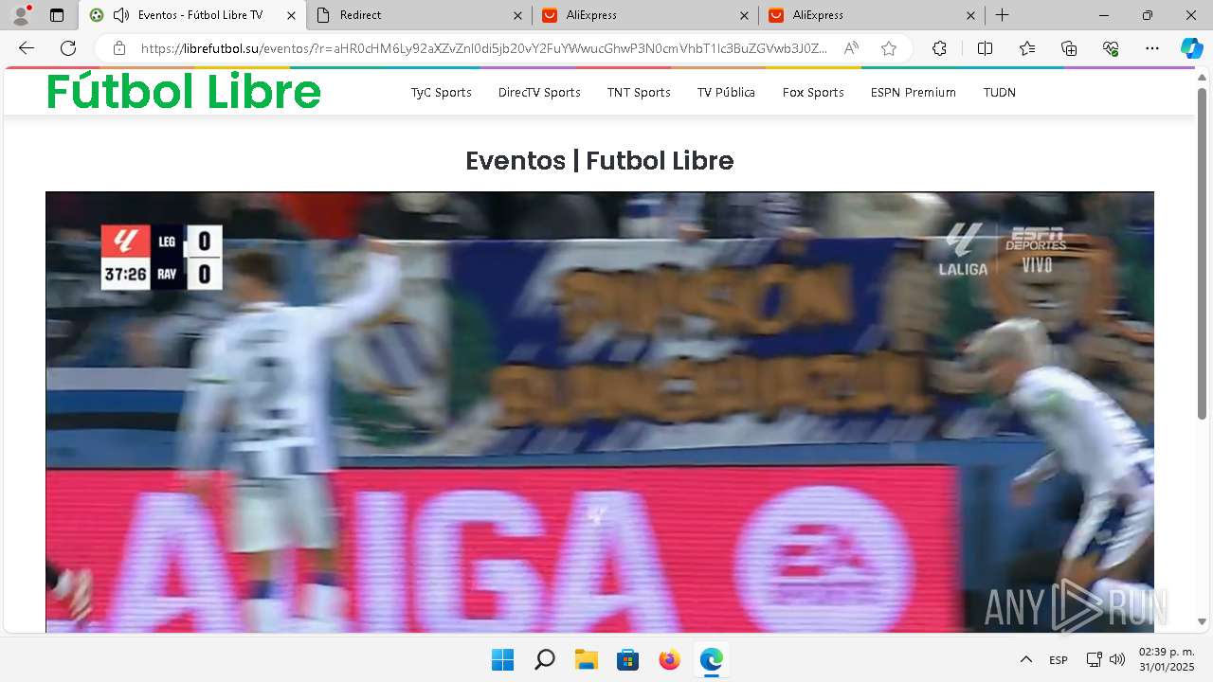Select Microsoft Edge taskbar icon
Screen dimensions: 1213x682
click(711, 659)
